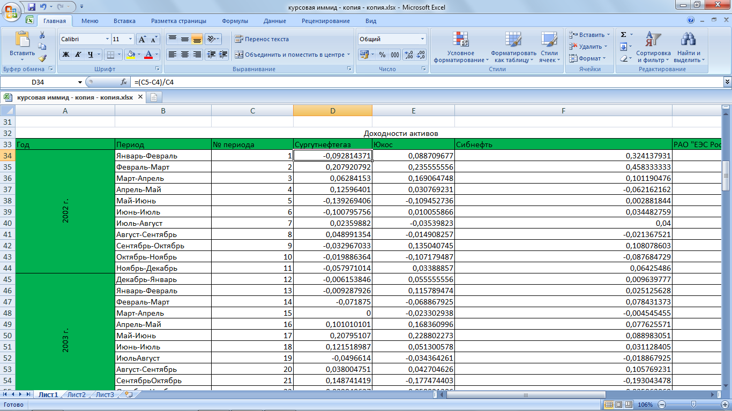Image resolution: width=732 pixels, height=411 pixels.
Task: Open Условное форматирование menu
Action: [x=461, y=47]
